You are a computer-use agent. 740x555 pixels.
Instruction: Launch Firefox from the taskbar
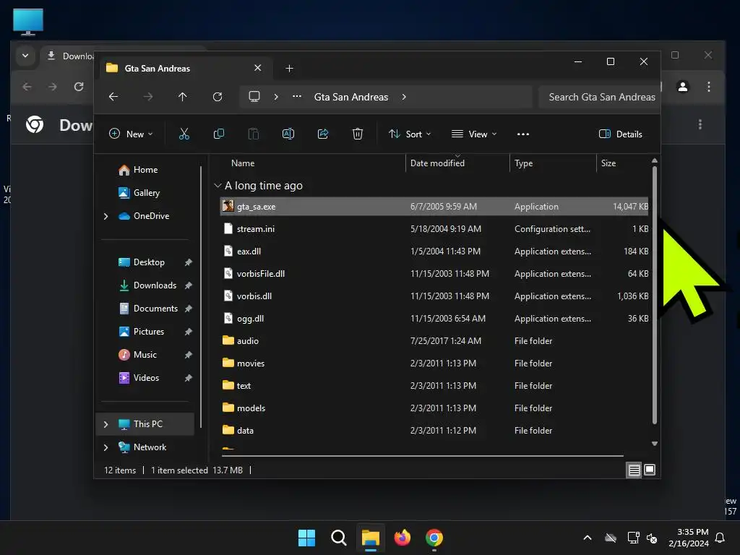[402, 538]
